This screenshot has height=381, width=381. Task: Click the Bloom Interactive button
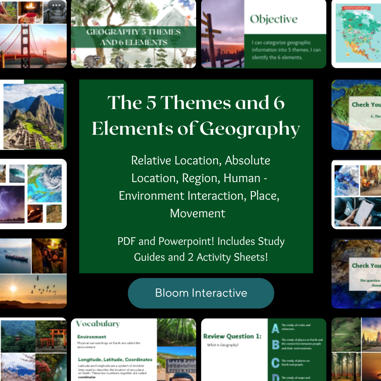click(x=200, y=293)
